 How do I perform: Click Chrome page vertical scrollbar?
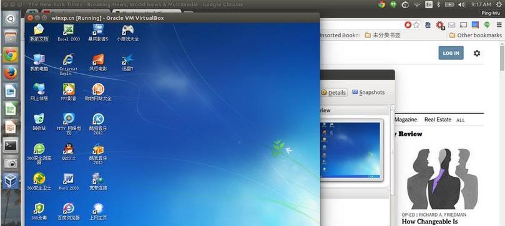point(502,59)
